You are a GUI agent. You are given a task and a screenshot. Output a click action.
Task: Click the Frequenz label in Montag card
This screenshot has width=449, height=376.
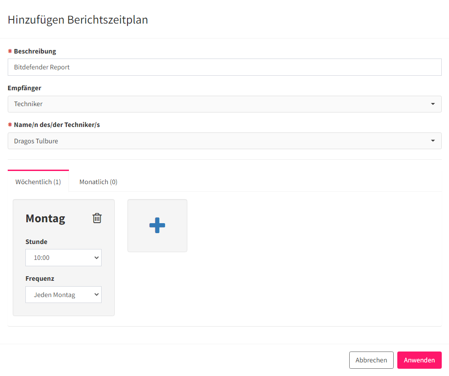40,278
